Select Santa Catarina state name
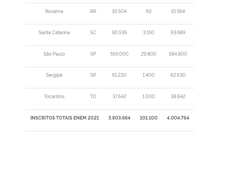This screenshot has height=178, width=234. point(54,32)
